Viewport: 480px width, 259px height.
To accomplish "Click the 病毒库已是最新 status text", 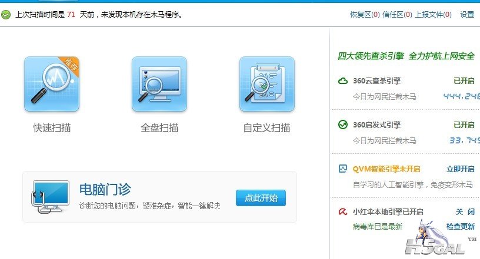I will pos(378,226).
